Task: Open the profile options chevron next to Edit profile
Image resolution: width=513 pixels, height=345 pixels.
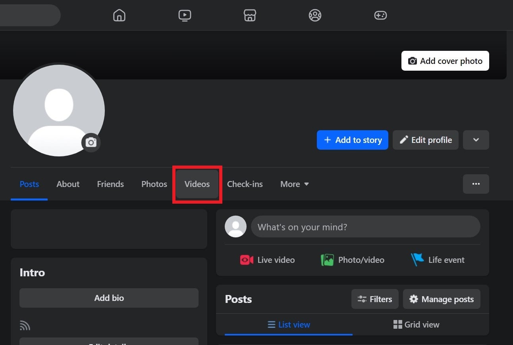Action: [476, 140]
